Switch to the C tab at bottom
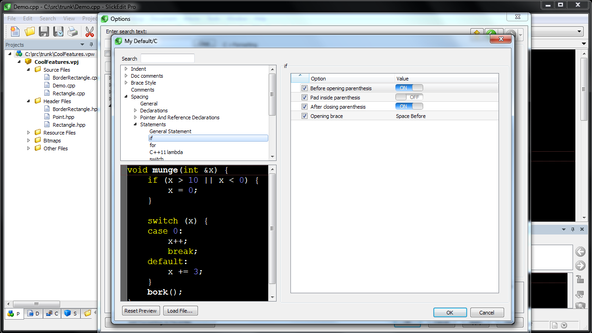 click(x=52, y=314)
